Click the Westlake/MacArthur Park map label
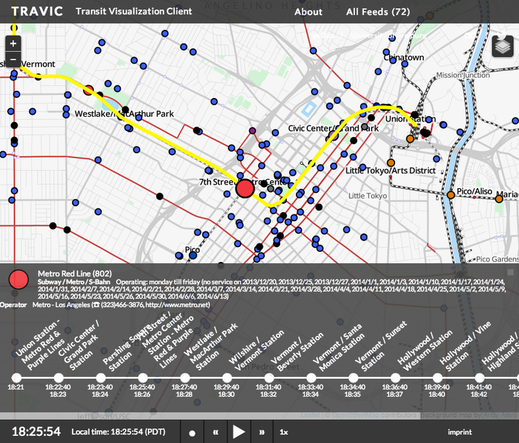 pos(124,114)
